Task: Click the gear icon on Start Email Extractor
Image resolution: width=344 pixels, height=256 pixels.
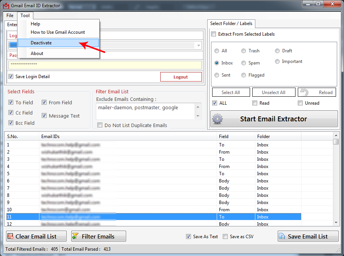Action: point(217,119)
